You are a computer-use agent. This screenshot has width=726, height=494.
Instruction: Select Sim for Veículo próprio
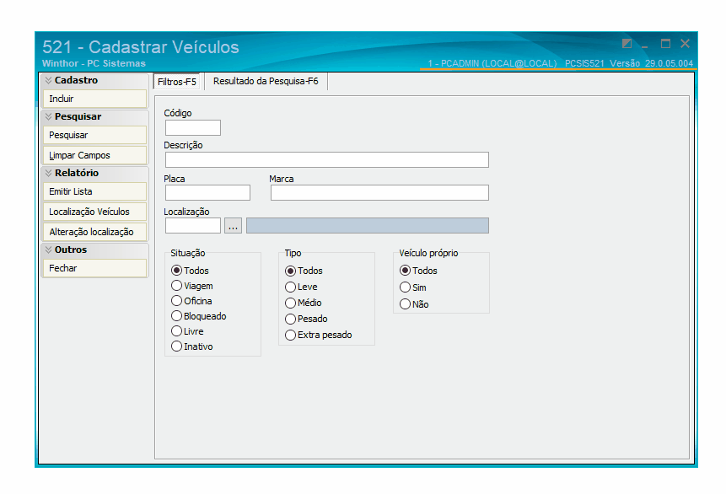[x=413, y=287]
